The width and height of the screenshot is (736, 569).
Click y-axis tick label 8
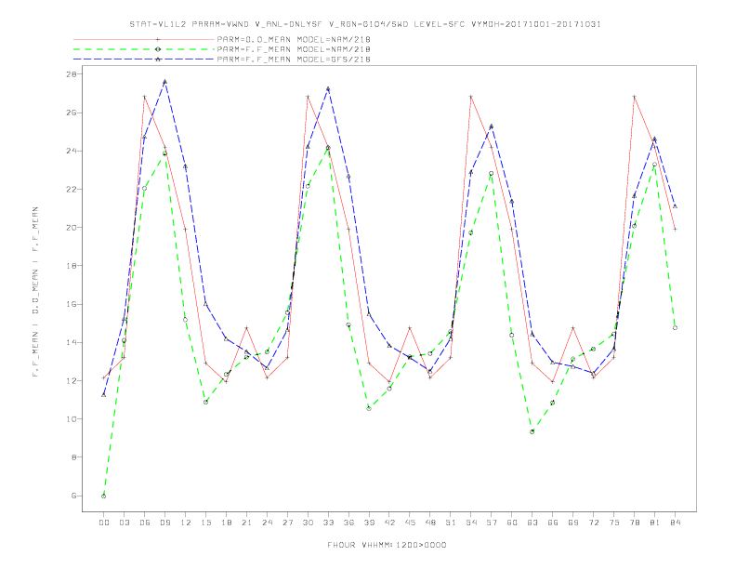(x=74, y=457)
